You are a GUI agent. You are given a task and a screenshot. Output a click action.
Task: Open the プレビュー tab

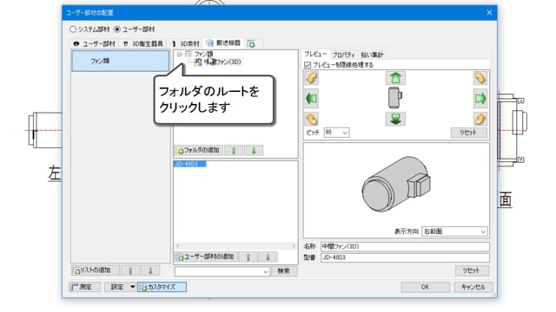pyautogui.click(x=315, y=54)
